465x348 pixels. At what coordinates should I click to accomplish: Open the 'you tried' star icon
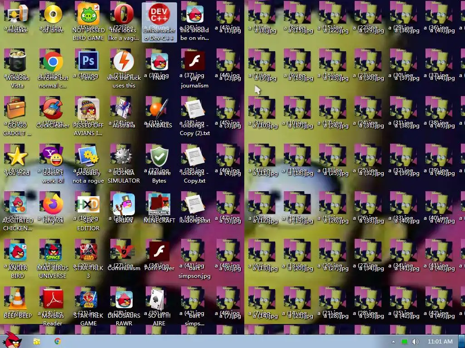(x=17, y=156)
